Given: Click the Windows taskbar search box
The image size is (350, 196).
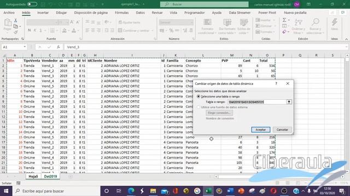Looking at the screenshot, I should tap(56, 191).
